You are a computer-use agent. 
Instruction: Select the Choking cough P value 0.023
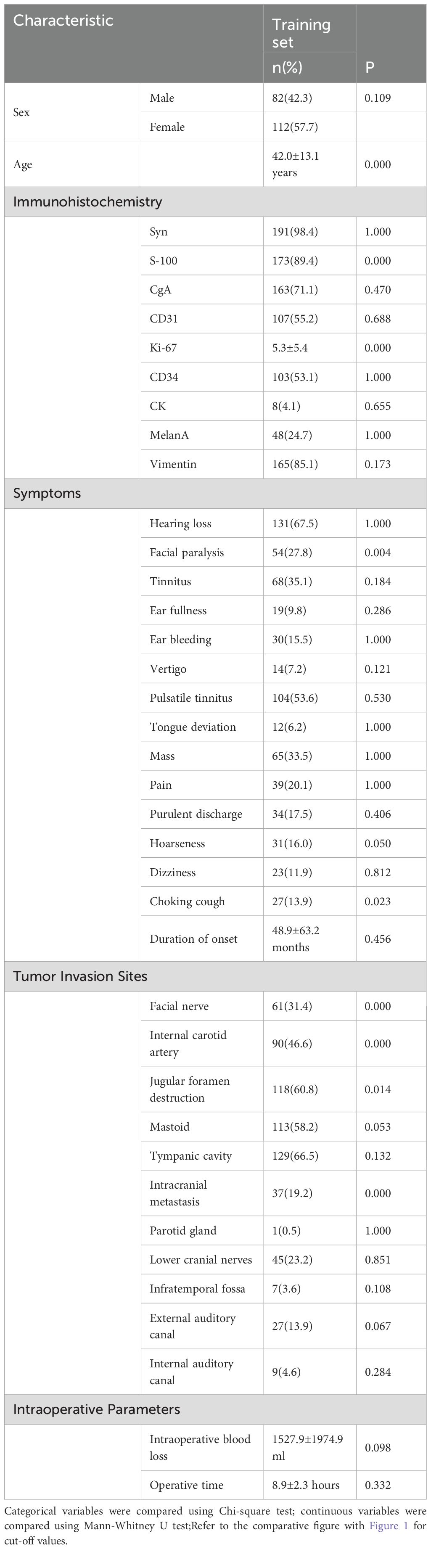click(x=378, y=901)
